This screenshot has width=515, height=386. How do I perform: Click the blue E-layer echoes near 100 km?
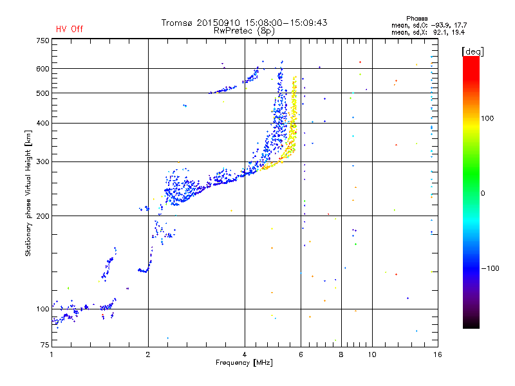(84, 309)
